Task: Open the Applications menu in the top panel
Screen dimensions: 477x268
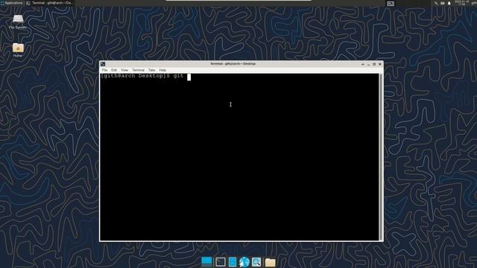Action: click(x=12, y=3)
